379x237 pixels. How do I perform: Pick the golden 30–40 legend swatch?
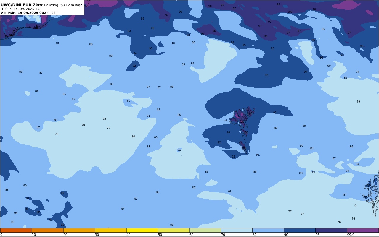110,230
